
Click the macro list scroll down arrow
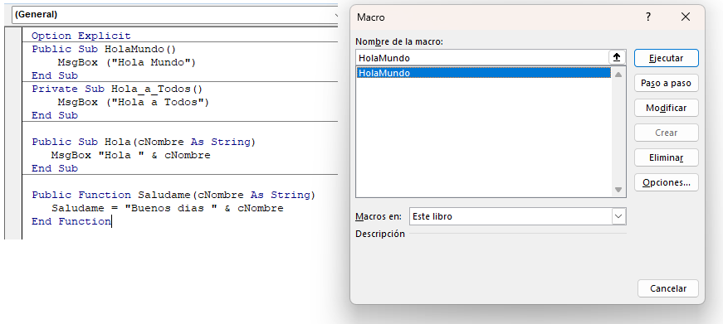click(618, 190)
